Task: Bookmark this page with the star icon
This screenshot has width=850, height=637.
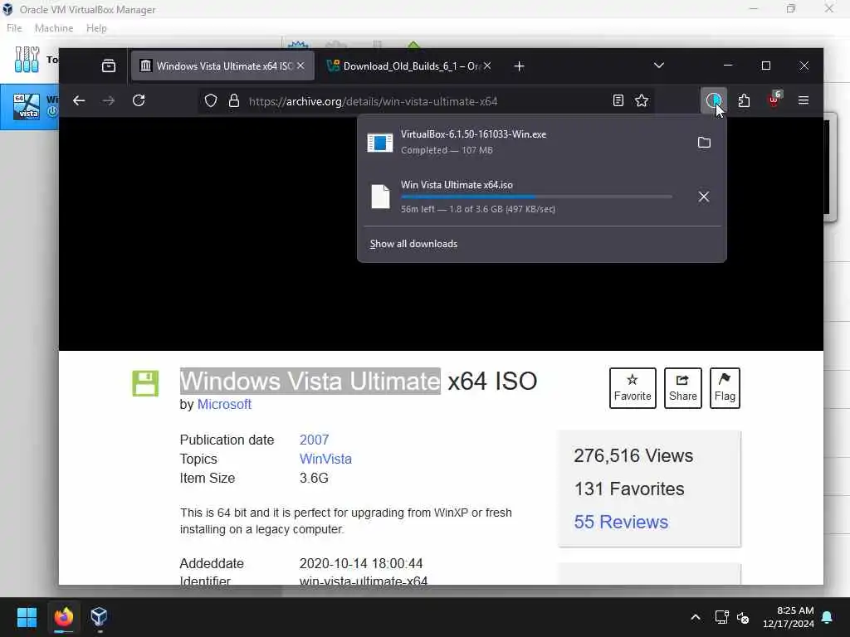Action: (x=642, y=100)
